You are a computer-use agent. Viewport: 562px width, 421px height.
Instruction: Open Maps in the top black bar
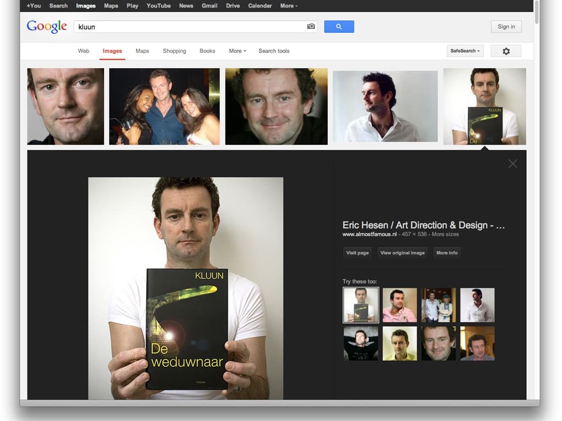111,5
